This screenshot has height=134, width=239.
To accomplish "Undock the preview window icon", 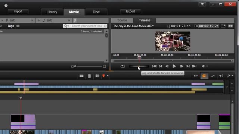I will tap(223, 26).
